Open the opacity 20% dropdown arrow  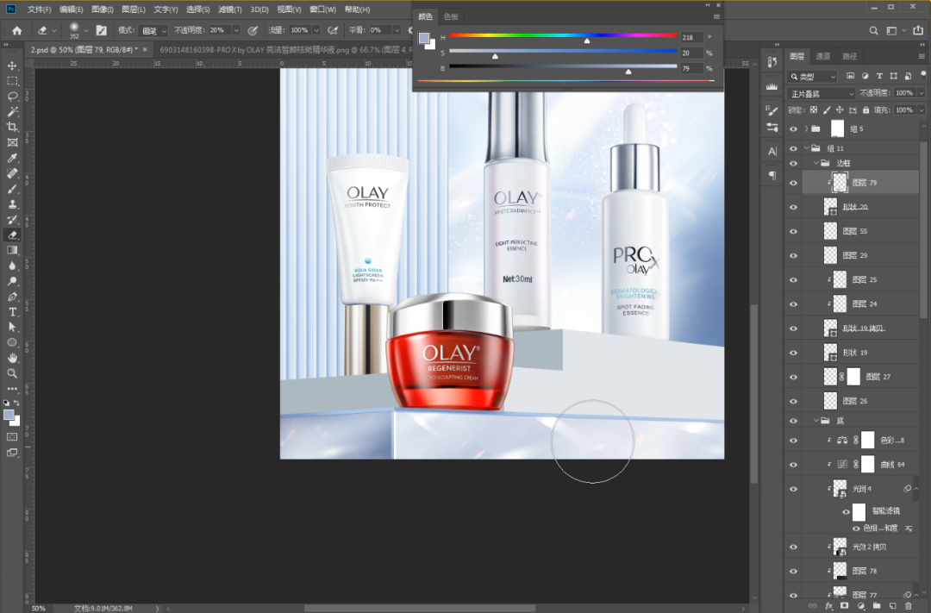click(x=235, y=30)
